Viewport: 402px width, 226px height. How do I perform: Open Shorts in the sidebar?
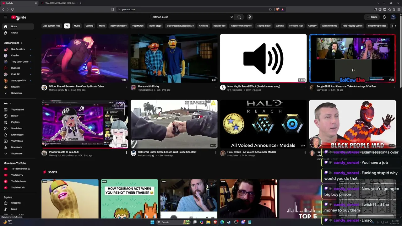click(x=18, y=33)
